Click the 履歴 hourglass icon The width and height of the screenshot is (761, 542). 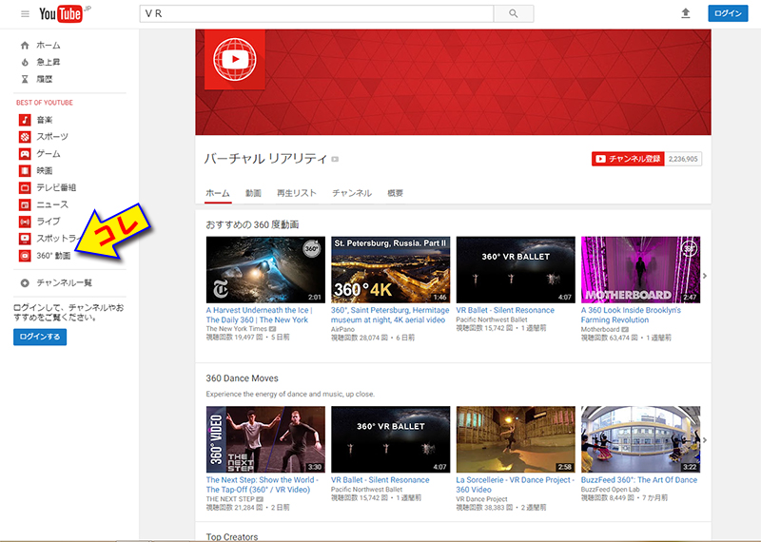click(x=25, y=79)
